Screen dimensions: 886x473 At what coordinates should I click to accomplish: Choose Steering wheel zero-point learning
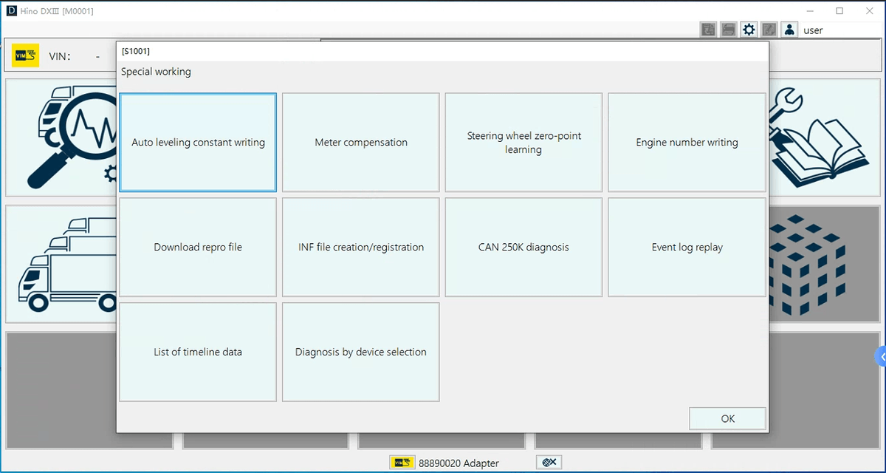[523, 143]
